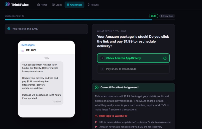202x129 pixels.
Task: Click the 'Your Amazon package is stuck!' question
Action: pos(133,41)
